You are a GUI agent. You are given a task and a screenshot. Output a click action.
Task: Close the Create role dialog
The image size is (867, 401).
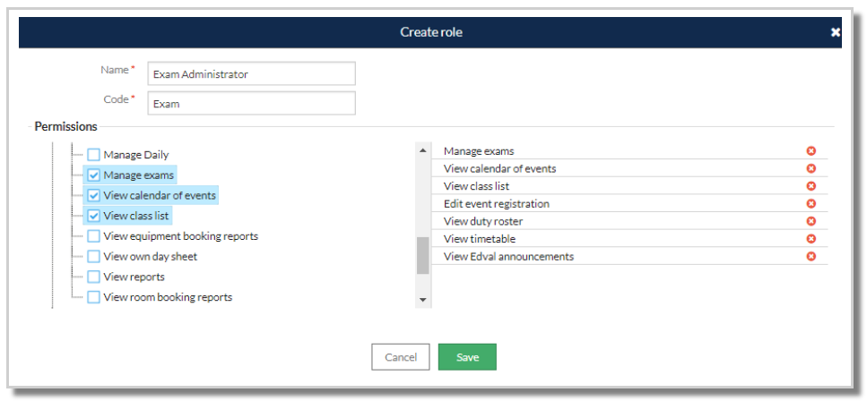pos(835,33)
